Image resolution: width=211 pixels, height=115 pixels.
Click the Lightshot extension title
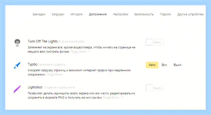pyautogui.click(x=35, y=87)
